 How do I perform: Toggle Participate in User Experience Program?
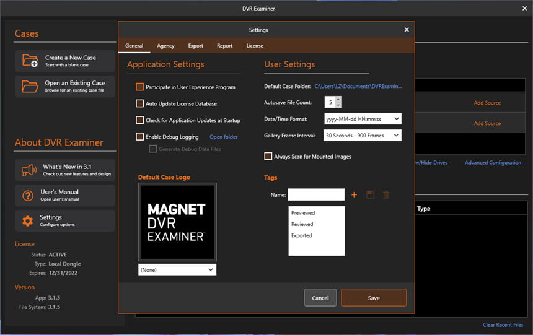tap(139, 87)
